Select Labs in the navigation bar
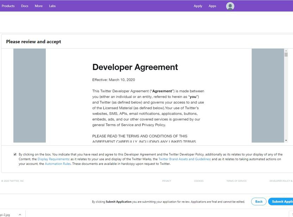 pos(52,6)
